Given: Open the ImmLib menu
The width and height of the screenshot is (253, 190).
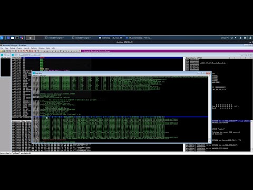Looking at the screenshot, I should (26, 48).
